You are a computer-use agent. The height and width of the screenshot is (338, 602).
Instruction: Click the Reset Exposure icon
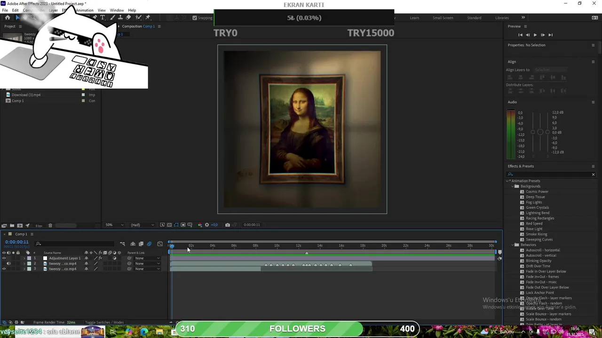(x=206, y=225)
